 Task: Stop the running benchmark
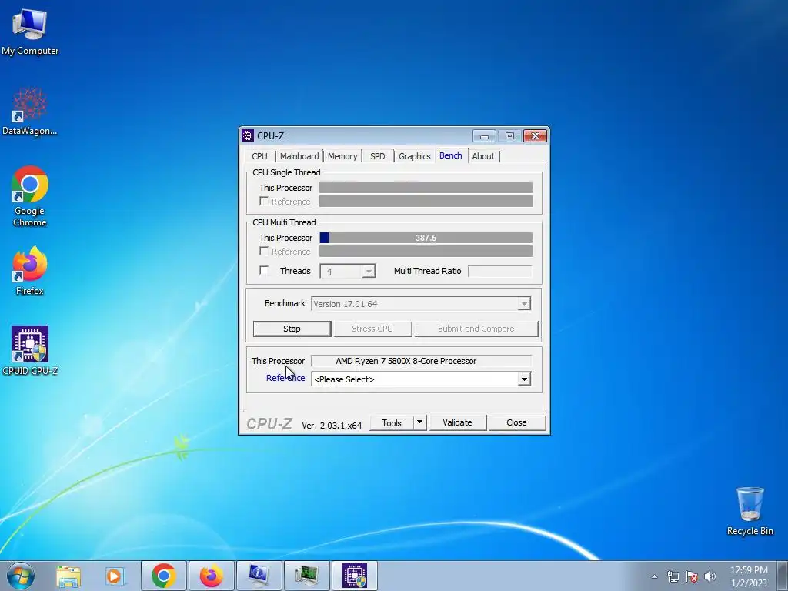(x=292, y=329)
